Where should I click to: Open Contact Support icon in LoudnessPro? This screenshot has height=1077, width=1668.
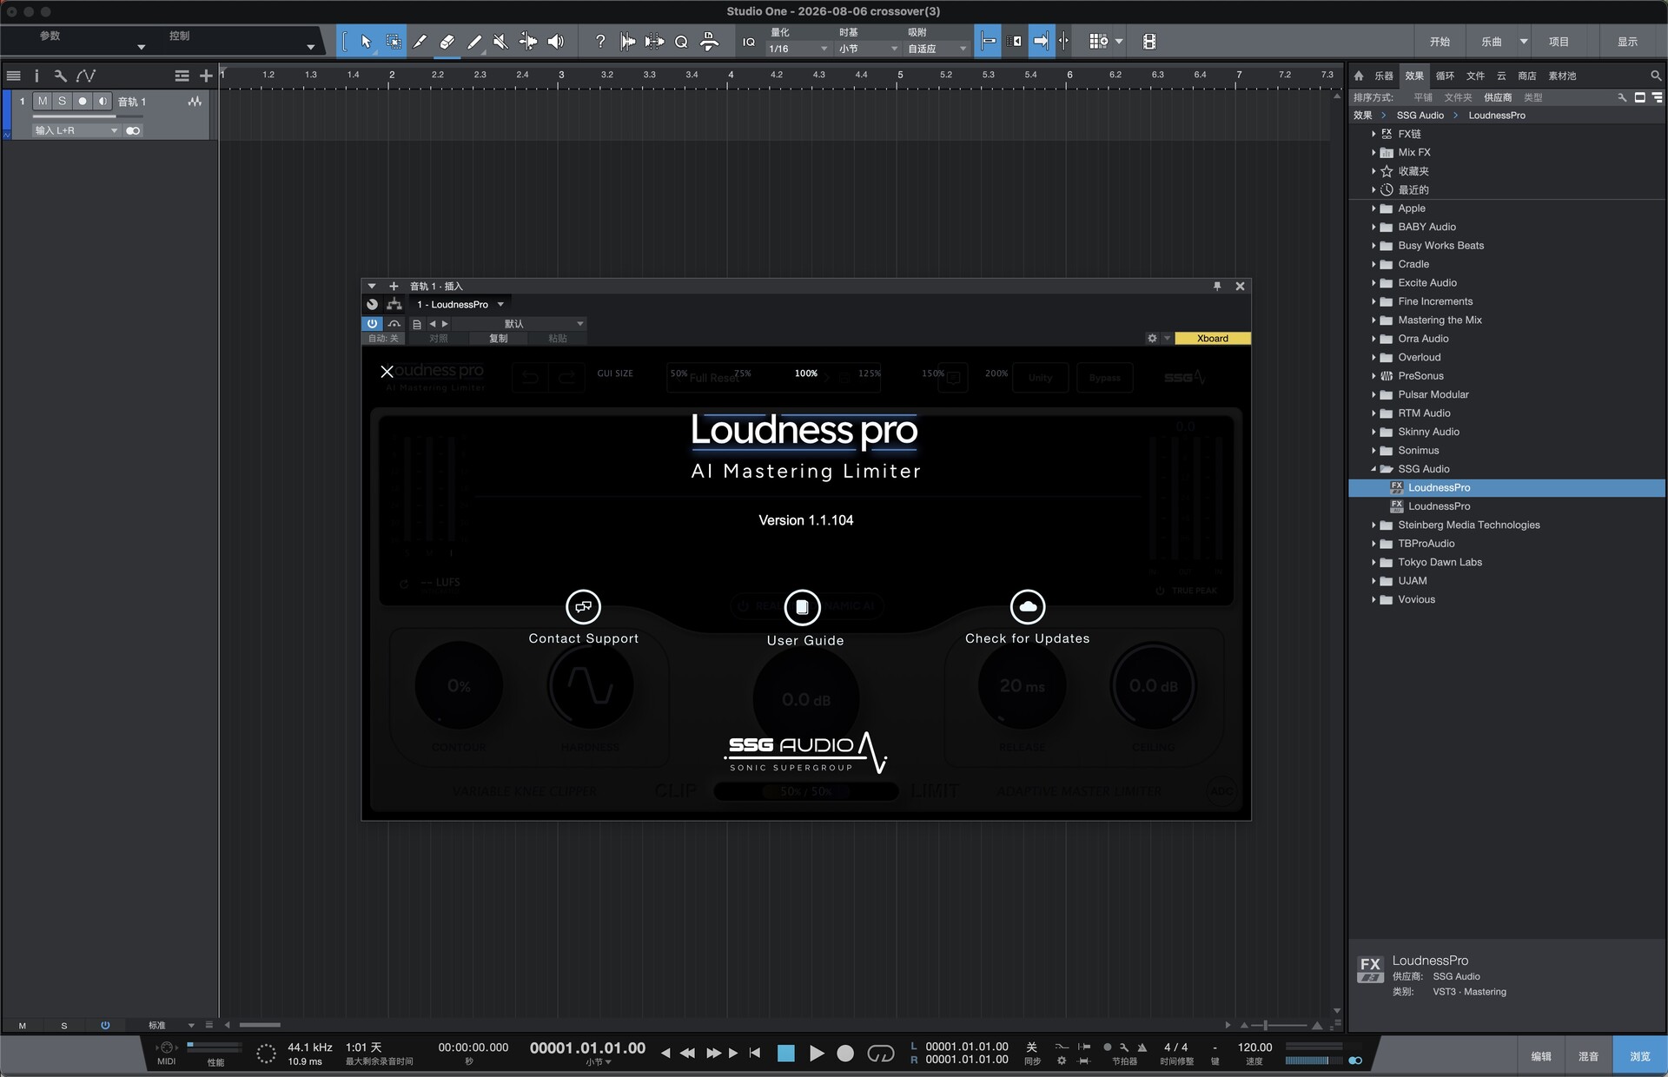[583, 607]
